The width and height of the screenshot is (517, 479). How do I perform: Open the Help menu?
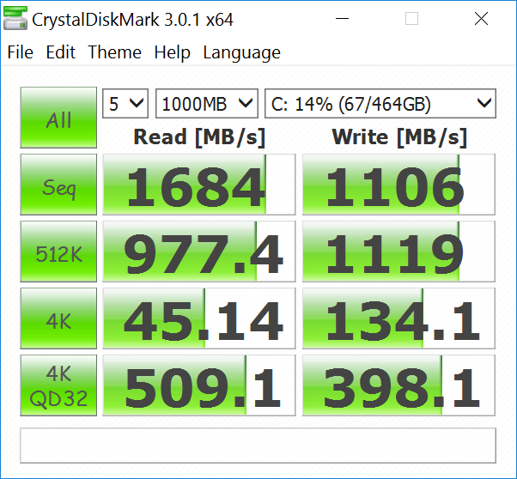pos(172,52)
